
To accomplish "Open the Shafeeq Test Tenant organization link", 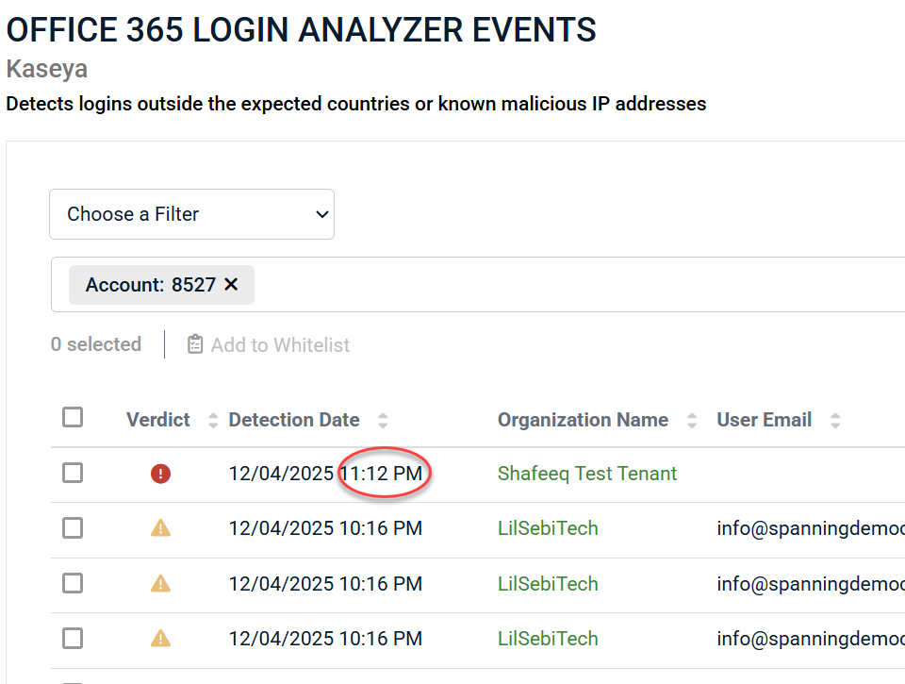I will pyautogui.click(x=586, y=474).
